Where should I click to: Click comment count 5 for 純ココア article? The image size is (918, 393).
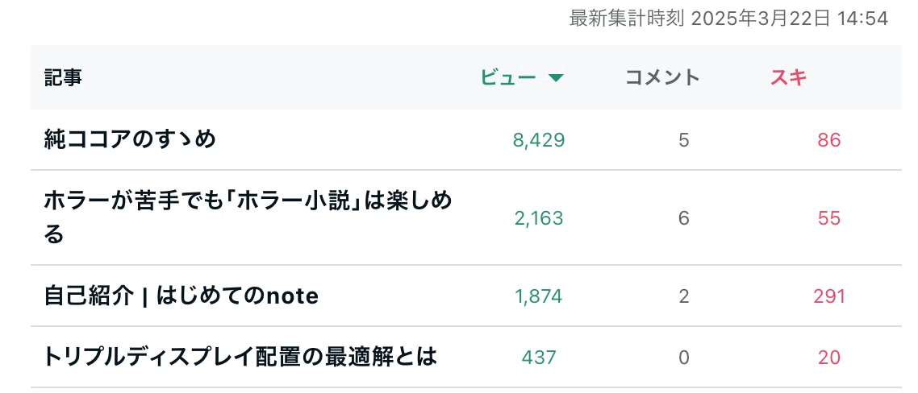(684, 140)
